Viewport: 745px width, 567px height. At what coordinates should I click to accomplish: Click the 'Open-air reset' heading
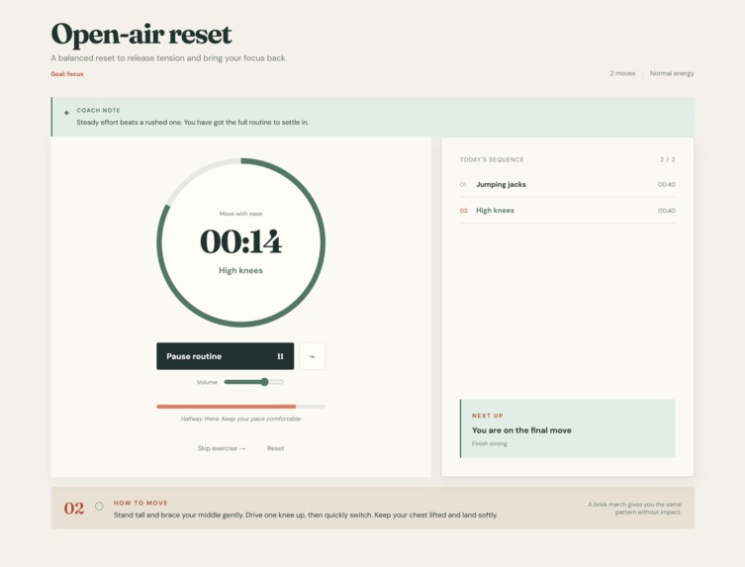pyautogui.click(x=141, y=35)
